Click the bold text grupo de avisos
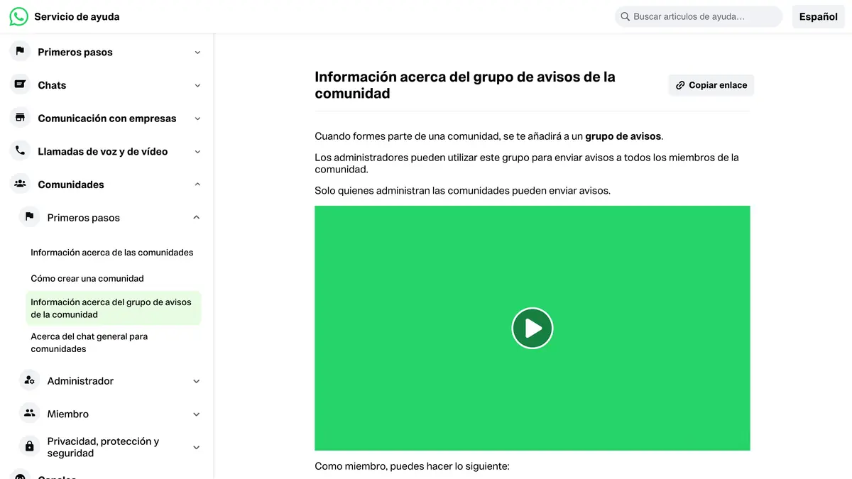Image resolution: width=852 pixels, height=479 pixels. 623,136
